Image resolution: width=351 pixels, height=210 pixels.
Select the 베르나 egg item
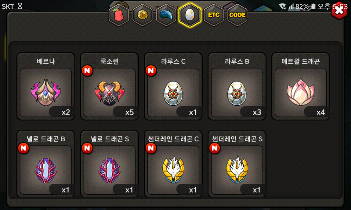click(x=46, y=86)
